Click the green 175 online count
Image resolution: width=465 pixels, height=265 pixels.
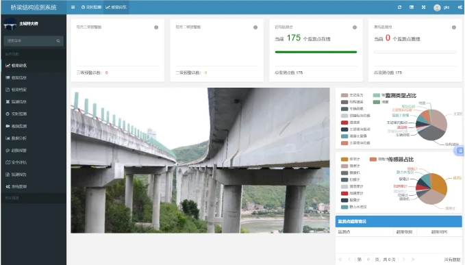tap(294, 38)
